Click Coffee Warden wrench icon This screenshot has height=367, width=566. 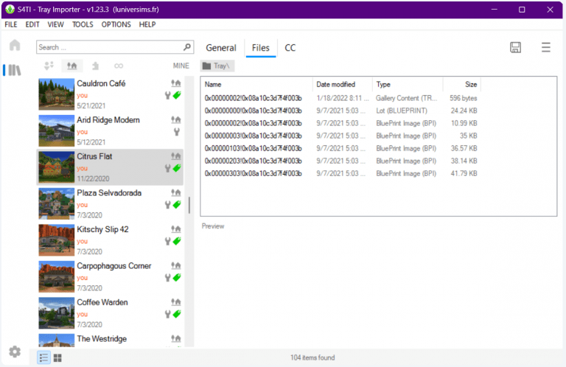click(167, 314)
